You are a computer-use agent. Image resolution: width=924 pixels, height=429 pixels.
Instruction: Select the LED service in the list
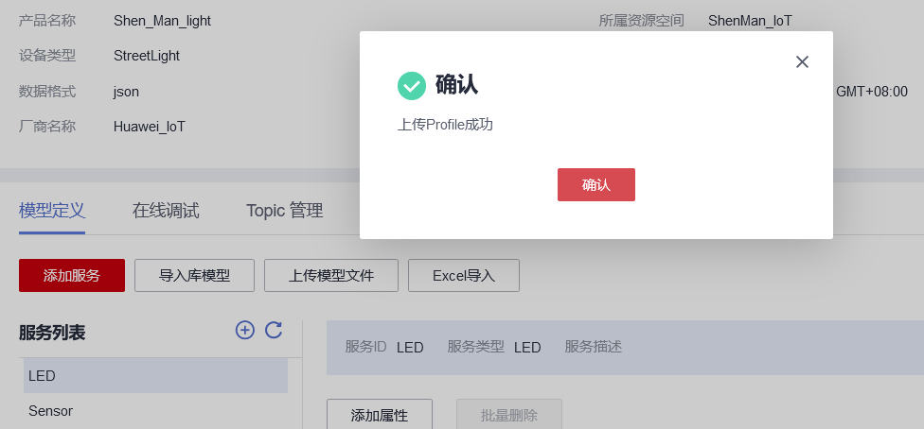(x=155, y=376)
